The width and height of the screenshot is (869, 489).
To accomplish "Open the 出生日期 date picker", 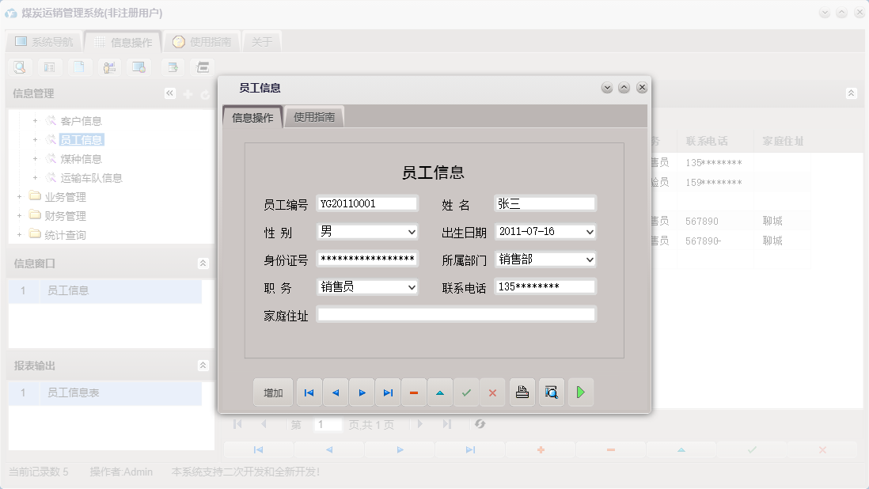I will [589, 231].
